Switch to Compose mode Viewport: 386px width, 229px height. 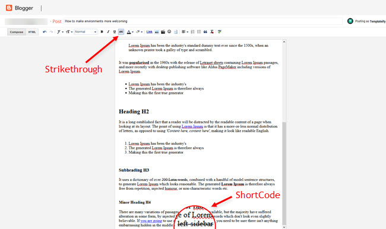click(x=17, y=32)
